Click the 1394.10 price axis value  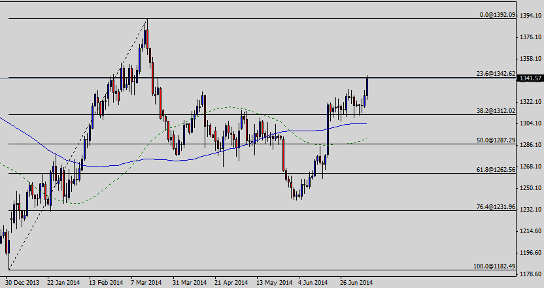pos(530,16)
